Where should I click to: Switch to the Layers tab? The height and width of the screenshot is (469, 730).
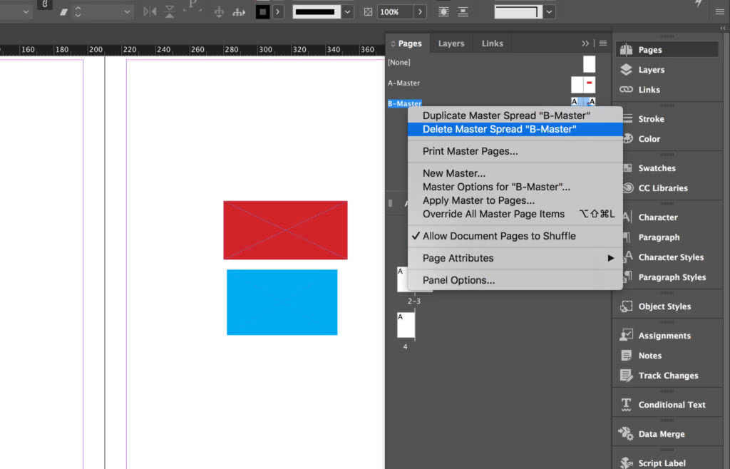[x=451, y=43]
